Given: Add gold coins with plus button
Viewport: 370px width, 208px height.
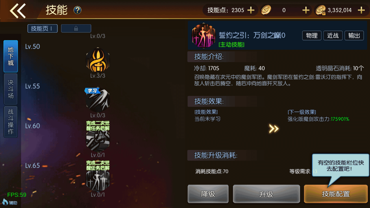Looking at the screenshot, I should (306, 10).
